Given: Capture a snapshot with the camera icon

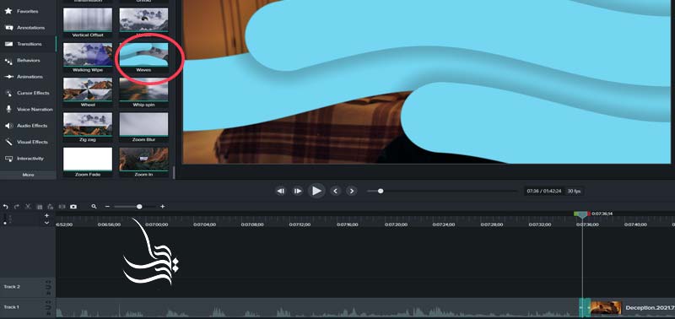Looking at the screenshot, I should [73, 207].
